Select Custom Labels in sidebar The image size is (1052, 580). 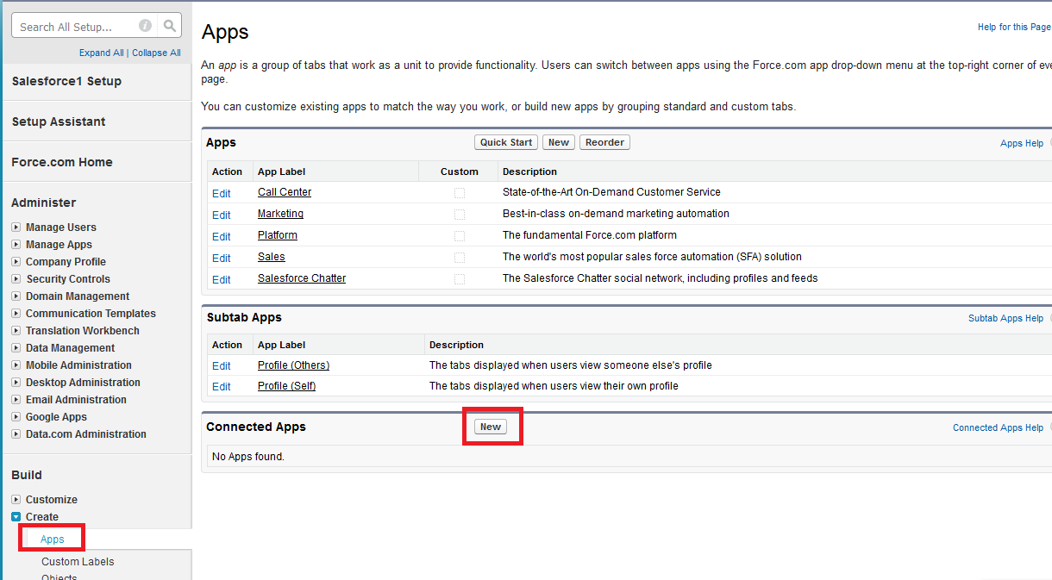pos(78,562)
